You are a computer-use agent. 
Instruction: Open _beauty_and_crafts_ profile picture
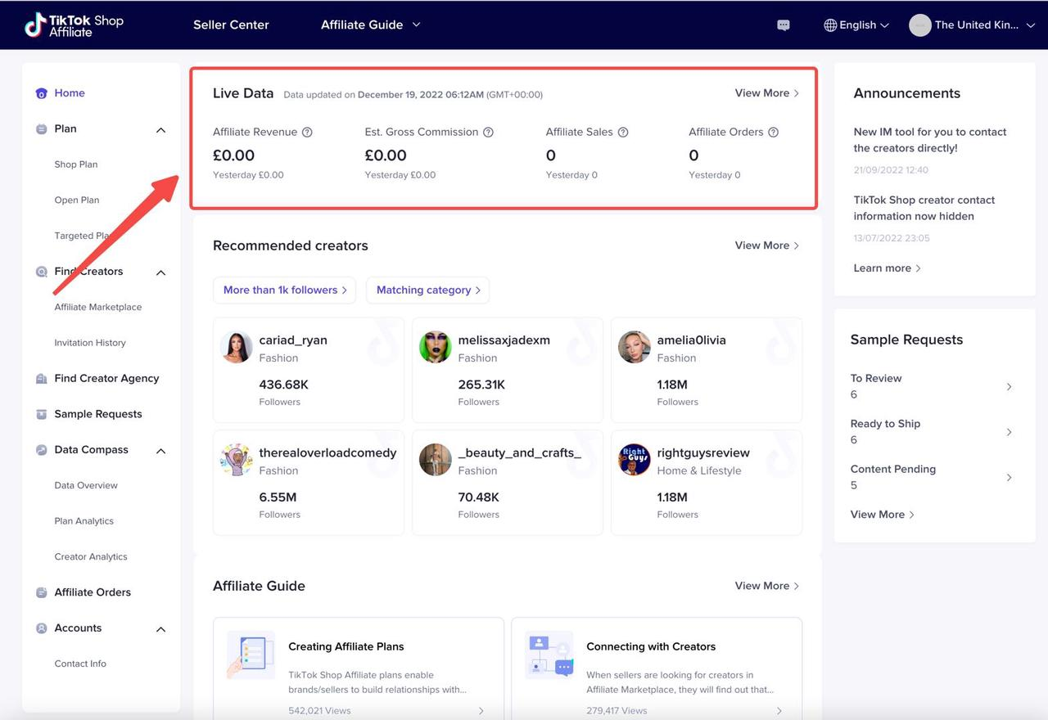click(x=436, y=460)
